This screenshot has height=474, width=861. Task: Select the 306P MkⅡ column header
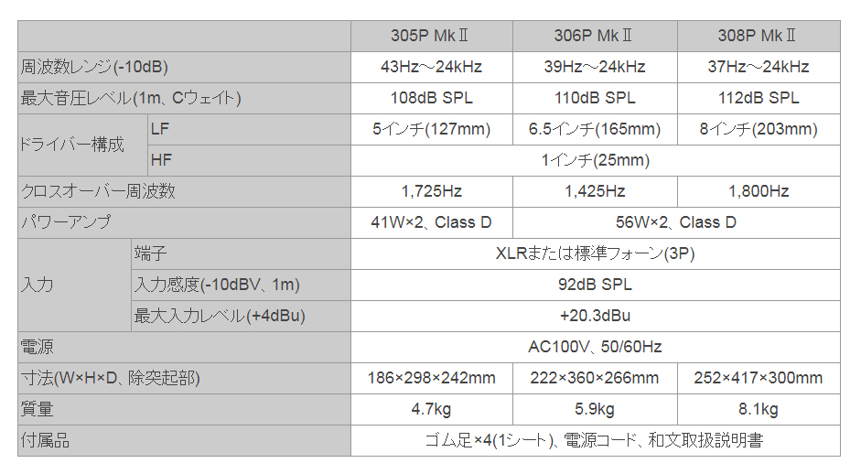click(x=596, y=37)
